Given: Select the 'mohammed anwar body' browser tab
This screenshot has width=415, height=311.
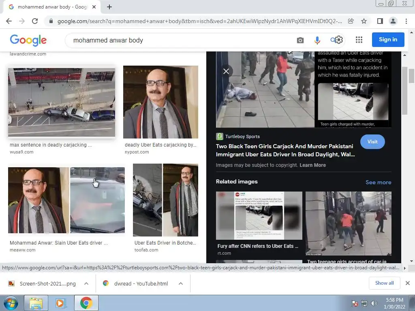Looking at the screenshot, I should [51, 7].
